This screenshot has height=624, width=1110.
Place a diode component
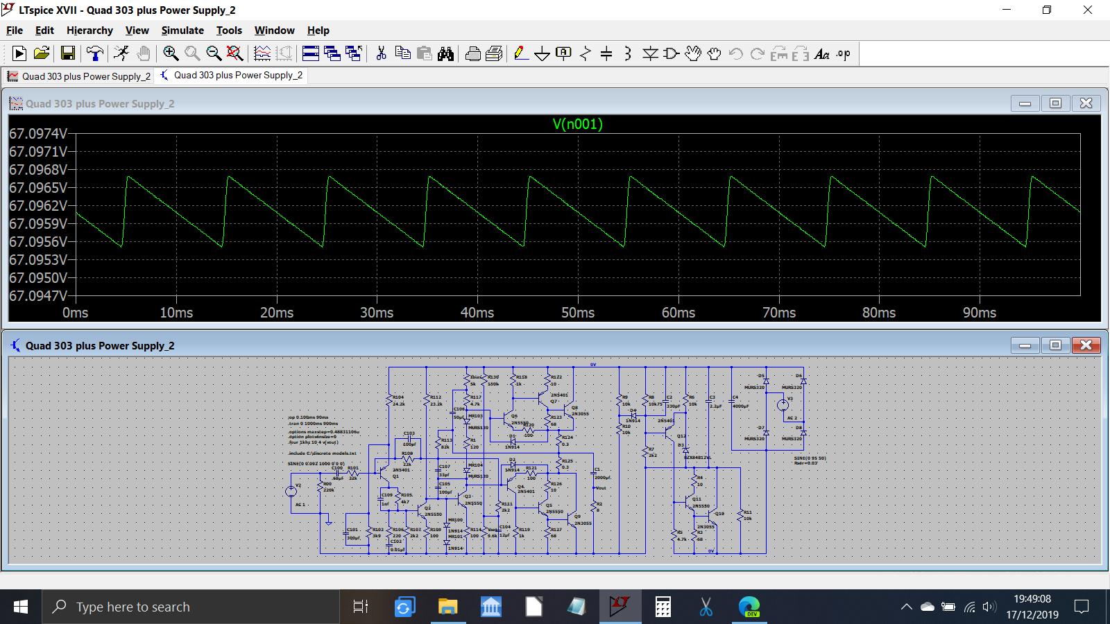pyautogui.click(x=650, y=53)
